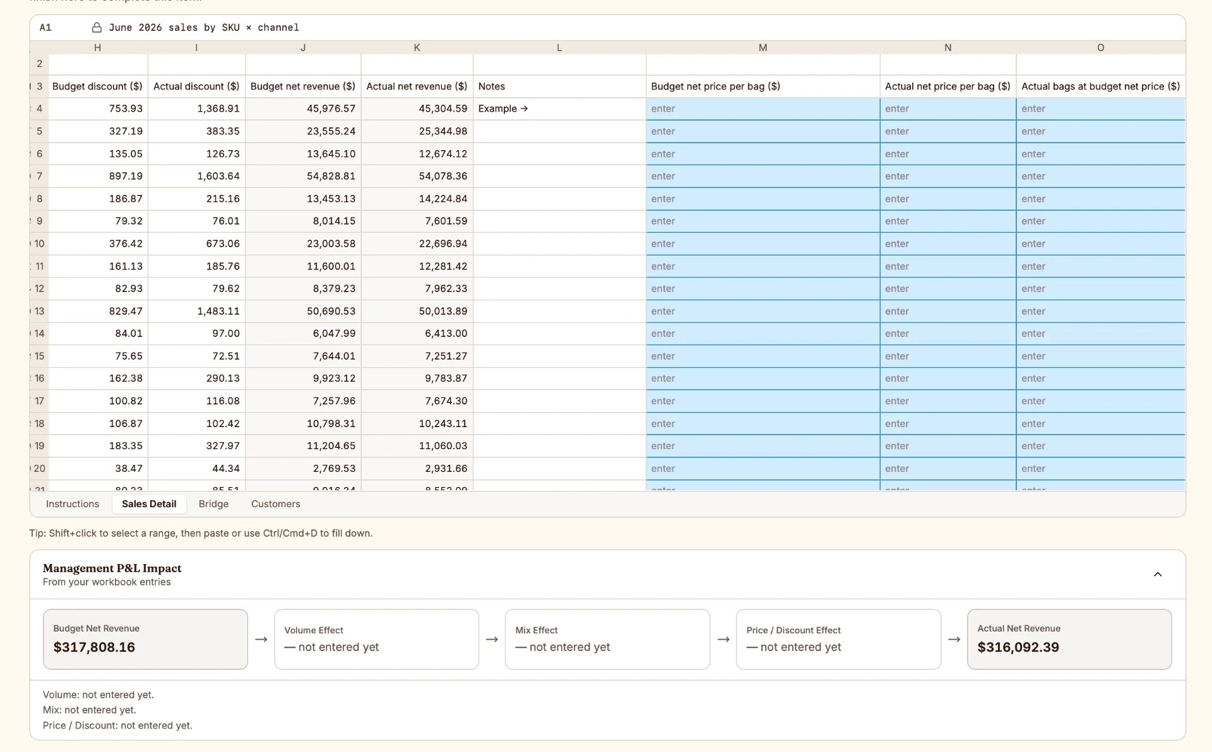This screenshot has width=1212, height=752.
Task: Select column header M
Action: (763, 47)
